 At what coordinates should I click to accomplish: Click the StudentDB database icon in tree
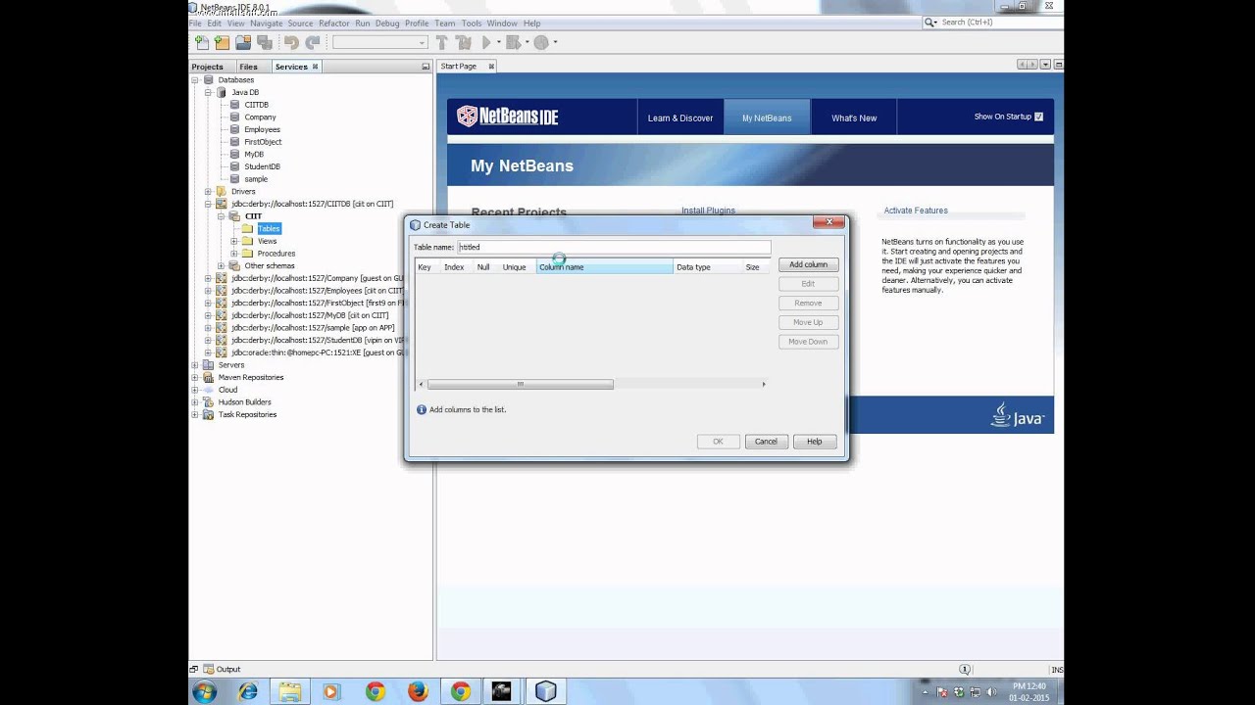[x=235, y=166]
